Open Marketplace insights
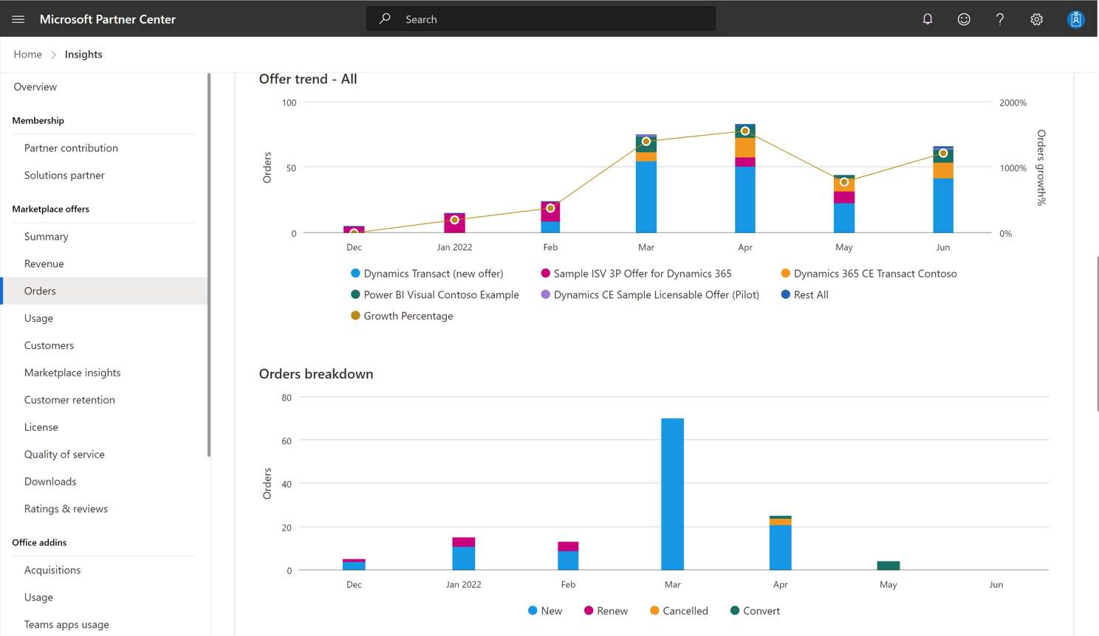 coord(72,373)
